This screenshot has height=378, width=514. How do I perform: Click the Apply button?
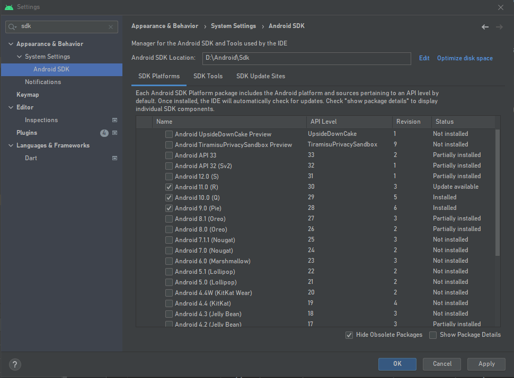coord(486,364)
